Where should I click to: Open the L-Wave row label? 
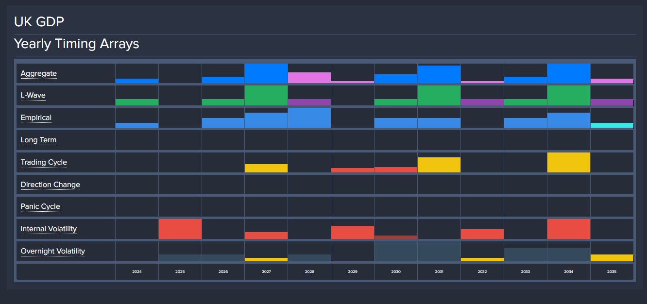[x=33, y=96]
